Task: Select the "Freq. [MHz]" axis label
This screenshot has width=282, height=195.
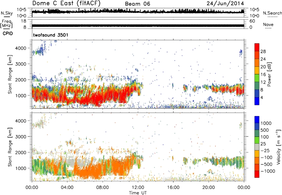Action: (6, 24)
